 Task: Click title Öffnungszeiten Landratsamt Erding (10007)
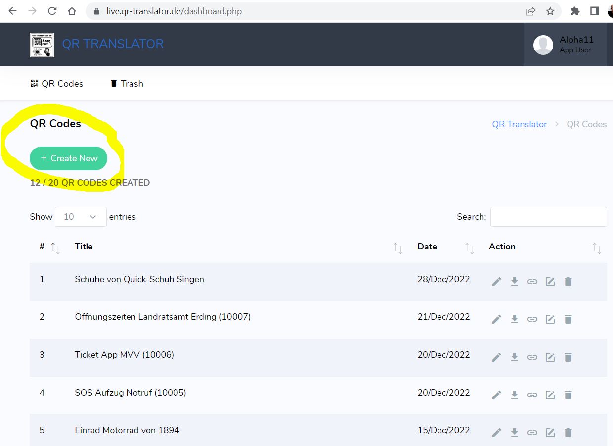click(x=163, y=317)
